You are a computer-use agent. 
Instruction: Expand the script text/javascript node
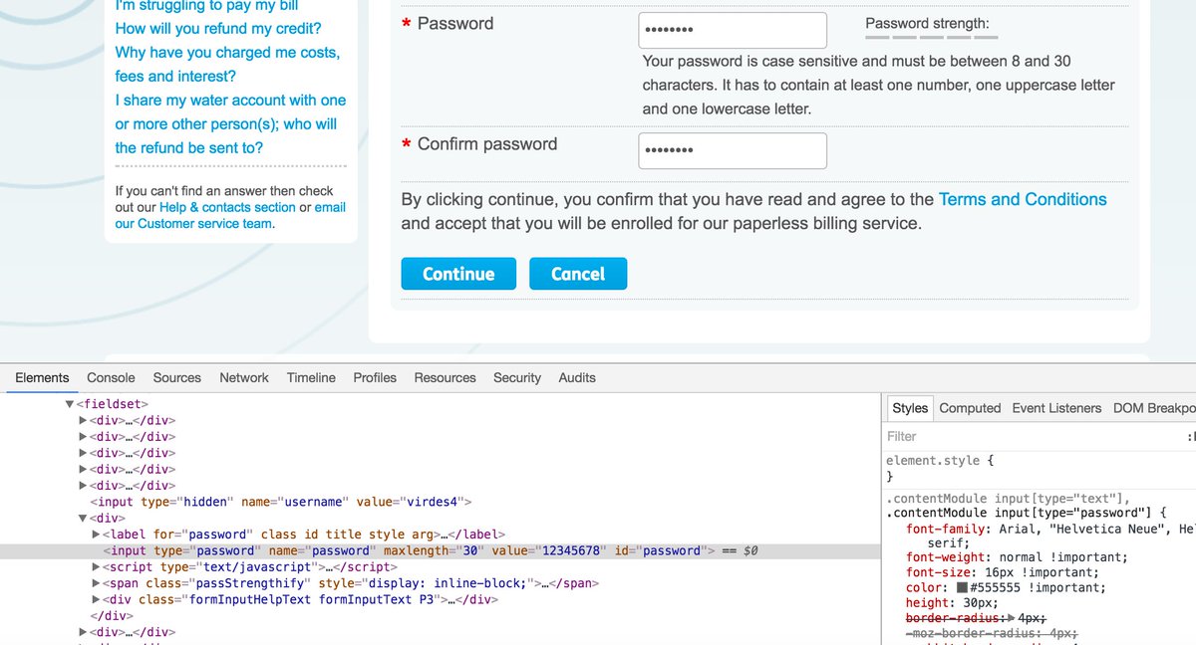pos(96,567)
